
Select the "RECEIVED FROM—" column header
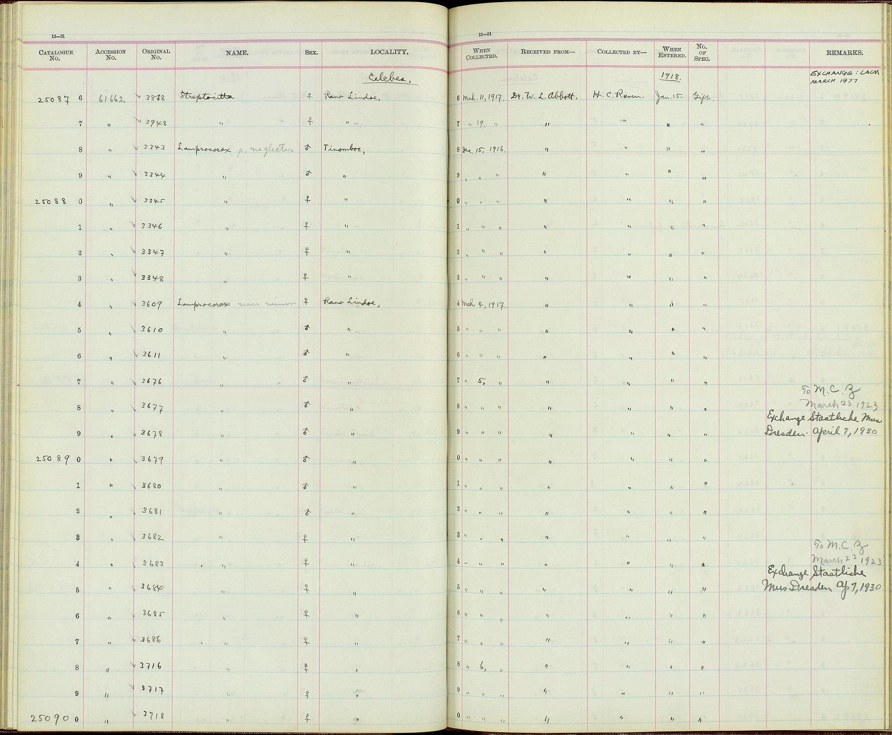click(x=548, y=52)
